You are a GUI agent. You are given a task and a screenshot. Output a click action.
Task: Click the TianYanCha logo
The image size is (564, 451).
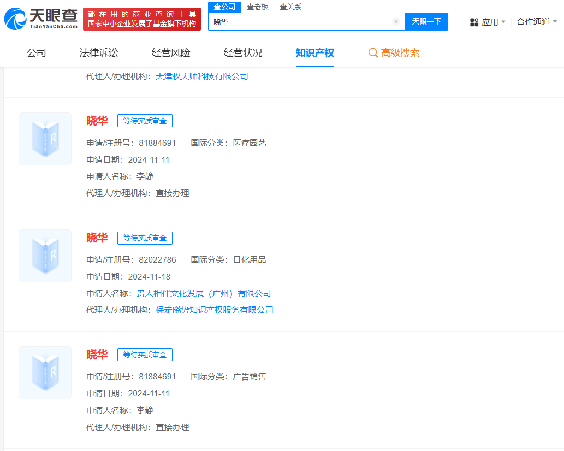pyautogui.click(x=40, y=19)
